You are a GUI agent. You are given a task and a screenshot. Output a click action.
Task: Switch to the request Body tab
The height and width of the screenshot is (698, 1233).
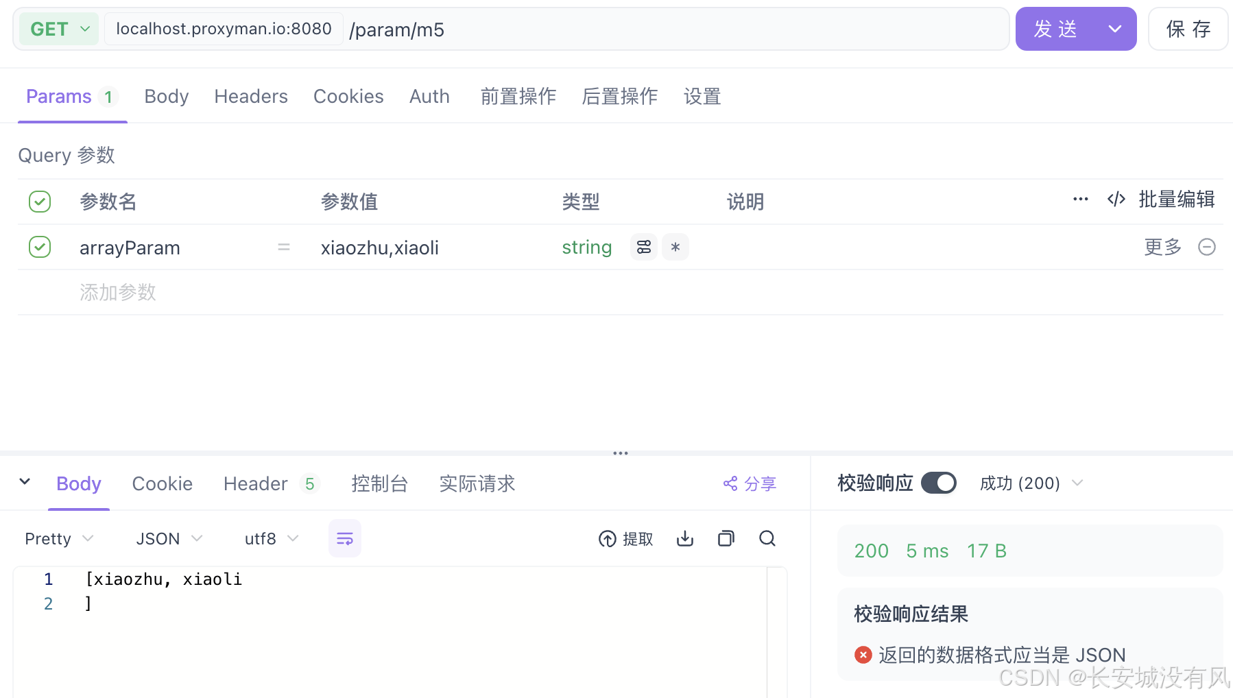[166, 97]
